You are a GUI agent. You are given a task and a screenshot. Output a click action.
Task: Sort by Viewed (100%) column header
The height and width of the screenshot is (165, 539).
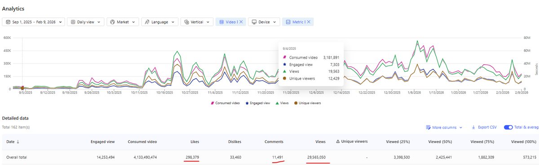click(524, 141)
